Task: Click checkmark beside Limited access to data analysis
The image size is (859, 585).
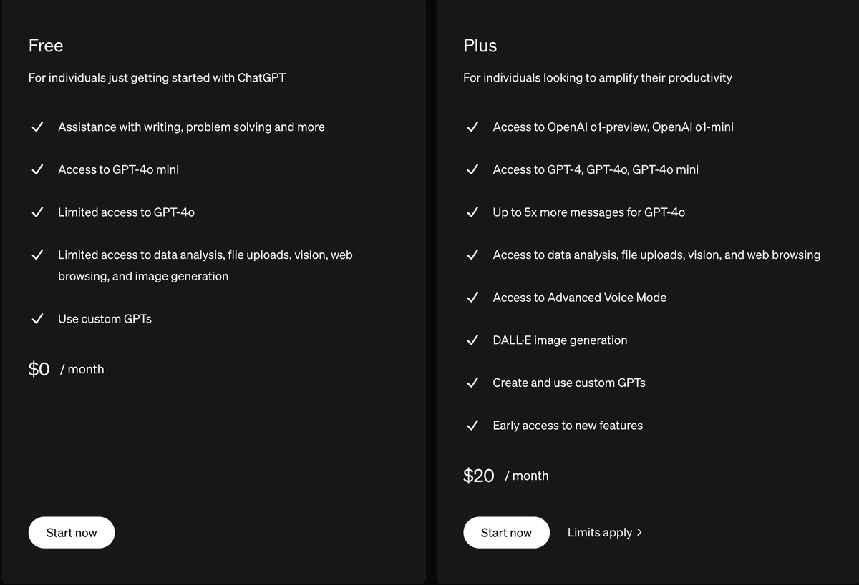Action: pos(37,255)
